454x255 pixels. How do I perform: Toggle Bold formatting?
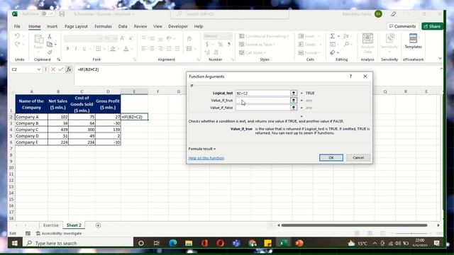[67, 49]
